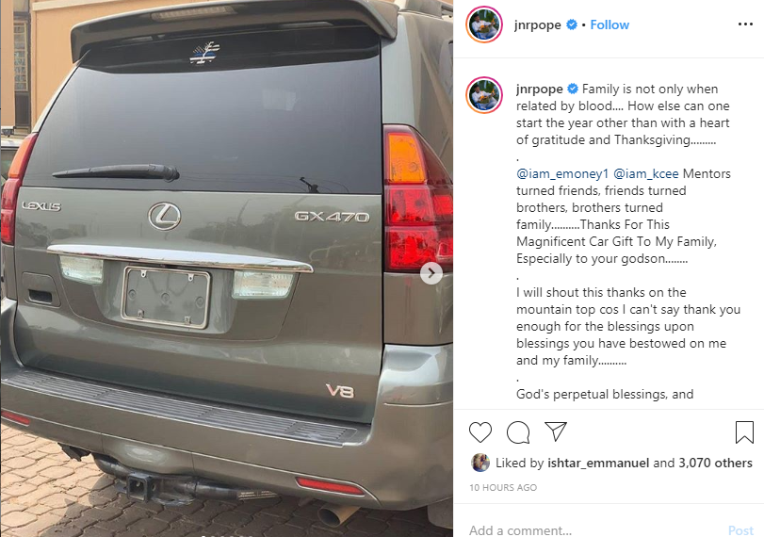View the 3,070 others who liked
This screenshot has width=764, height=537.
(715, 463)
